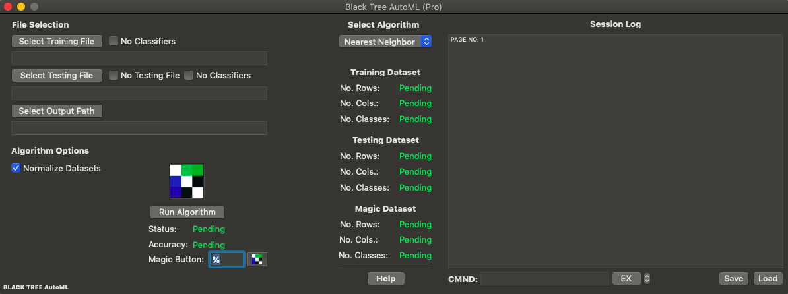Screen dimensions: 788x294
Task: Open the Nearest Neighbor algorithm dropdown
Action: click(385, 42)
